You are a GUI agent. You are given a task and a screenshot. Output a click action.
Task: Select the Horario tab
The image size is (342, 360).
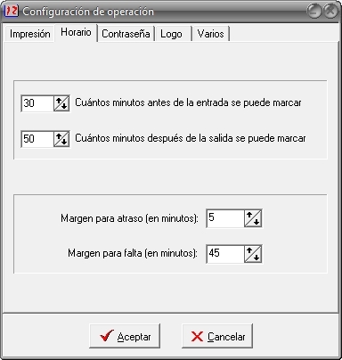tap(76, 32)
